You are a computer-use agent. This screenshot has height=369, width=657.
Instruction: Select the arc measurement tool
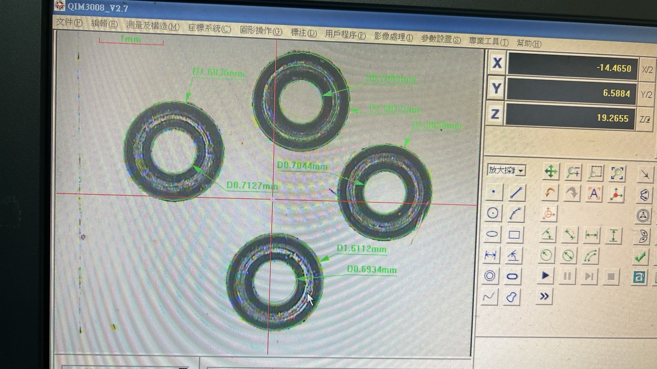click(515, 214)
